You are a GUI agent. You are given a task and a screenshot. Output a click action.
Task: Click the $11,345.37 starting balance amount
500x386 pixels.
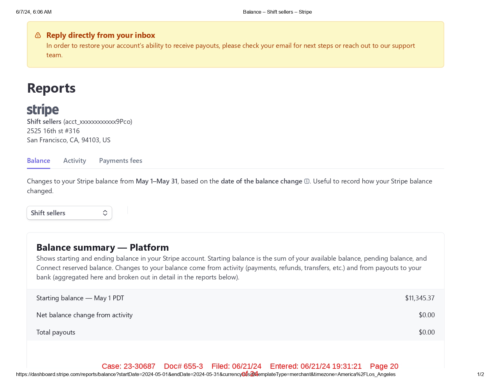(x=420, y=298)
